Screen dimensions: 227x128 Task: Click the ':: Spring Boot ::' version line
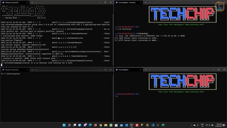coord(24,18)
